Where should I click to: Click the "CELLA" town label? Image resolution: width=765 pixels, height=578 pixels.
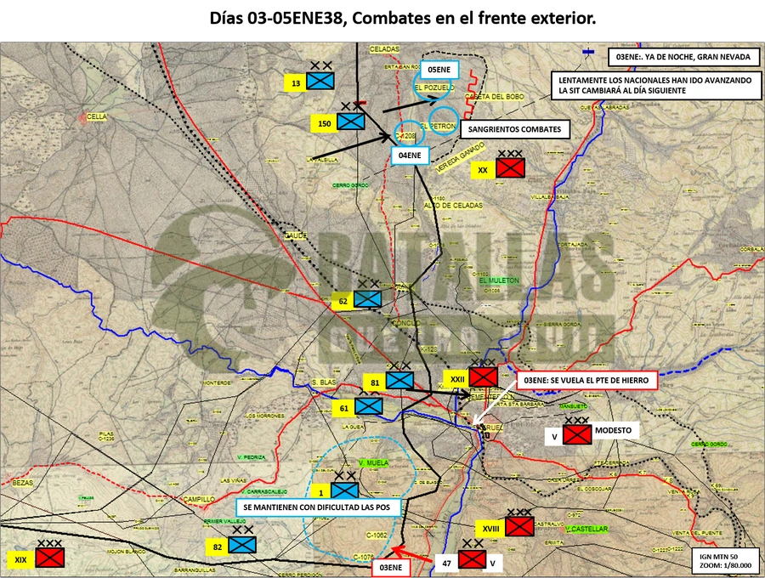pos(96,116)
